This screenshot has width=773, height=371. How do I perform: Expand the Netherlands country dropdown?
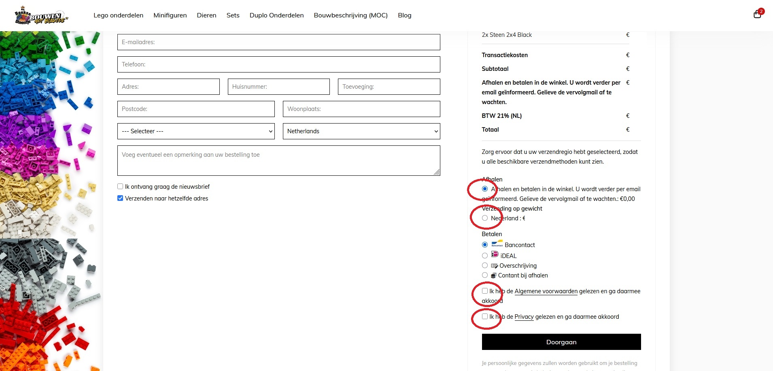361,131
